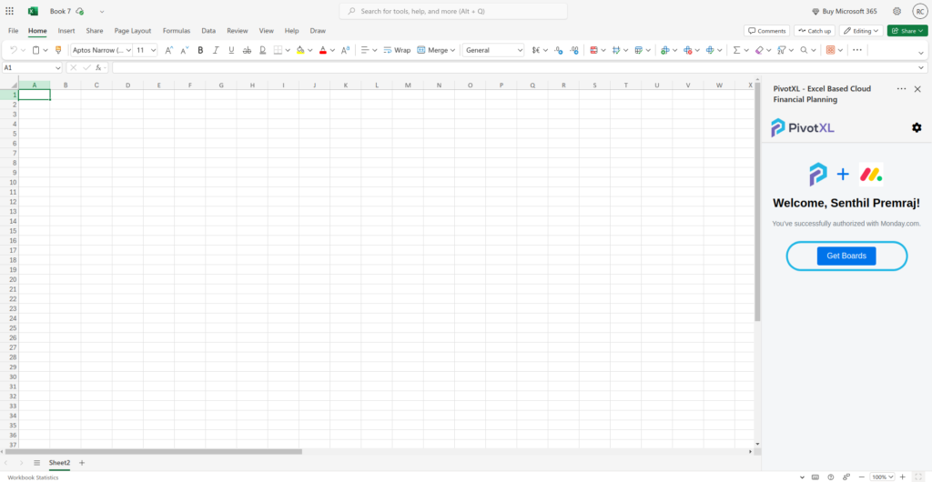The width and height of the screenshot is (932, 482).
Task: Click the AutoSum sigma icon
Action: (x=736, y=50)
